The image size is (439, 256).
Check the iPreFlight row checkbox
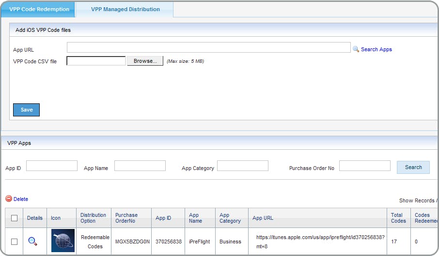coord(15,242)
